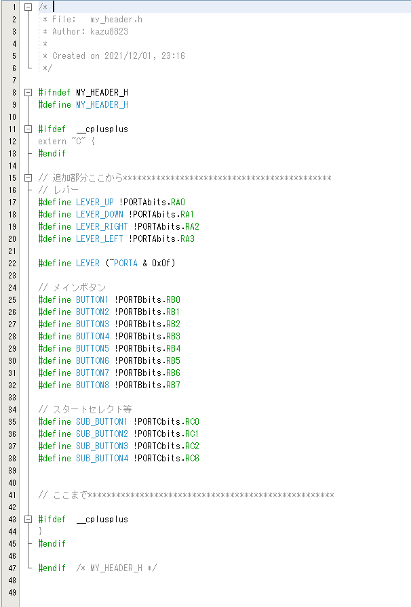Screen dimensions: 411x607
Task: Click the BUTTON4 macro name
Action: (x=92, y=336)
